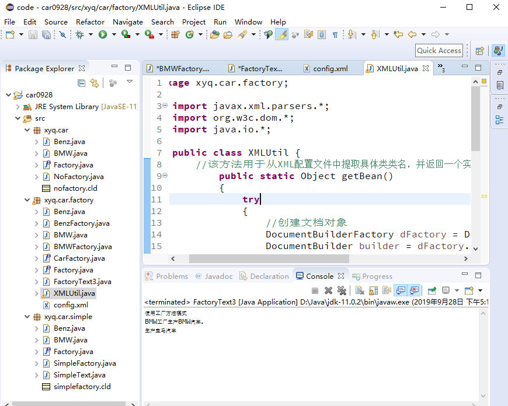Toggle Link with Editor in Package Explorer
Image resolution: width=508 pixels, height=406 pixels.
[x=95, y=83]
